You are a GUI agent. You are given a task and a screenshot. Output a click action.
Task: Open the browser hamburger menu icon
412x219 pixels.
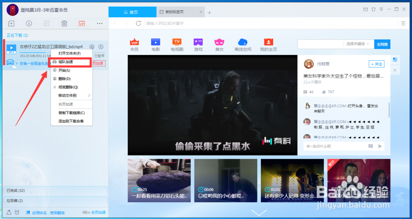[x=403, y=23]
